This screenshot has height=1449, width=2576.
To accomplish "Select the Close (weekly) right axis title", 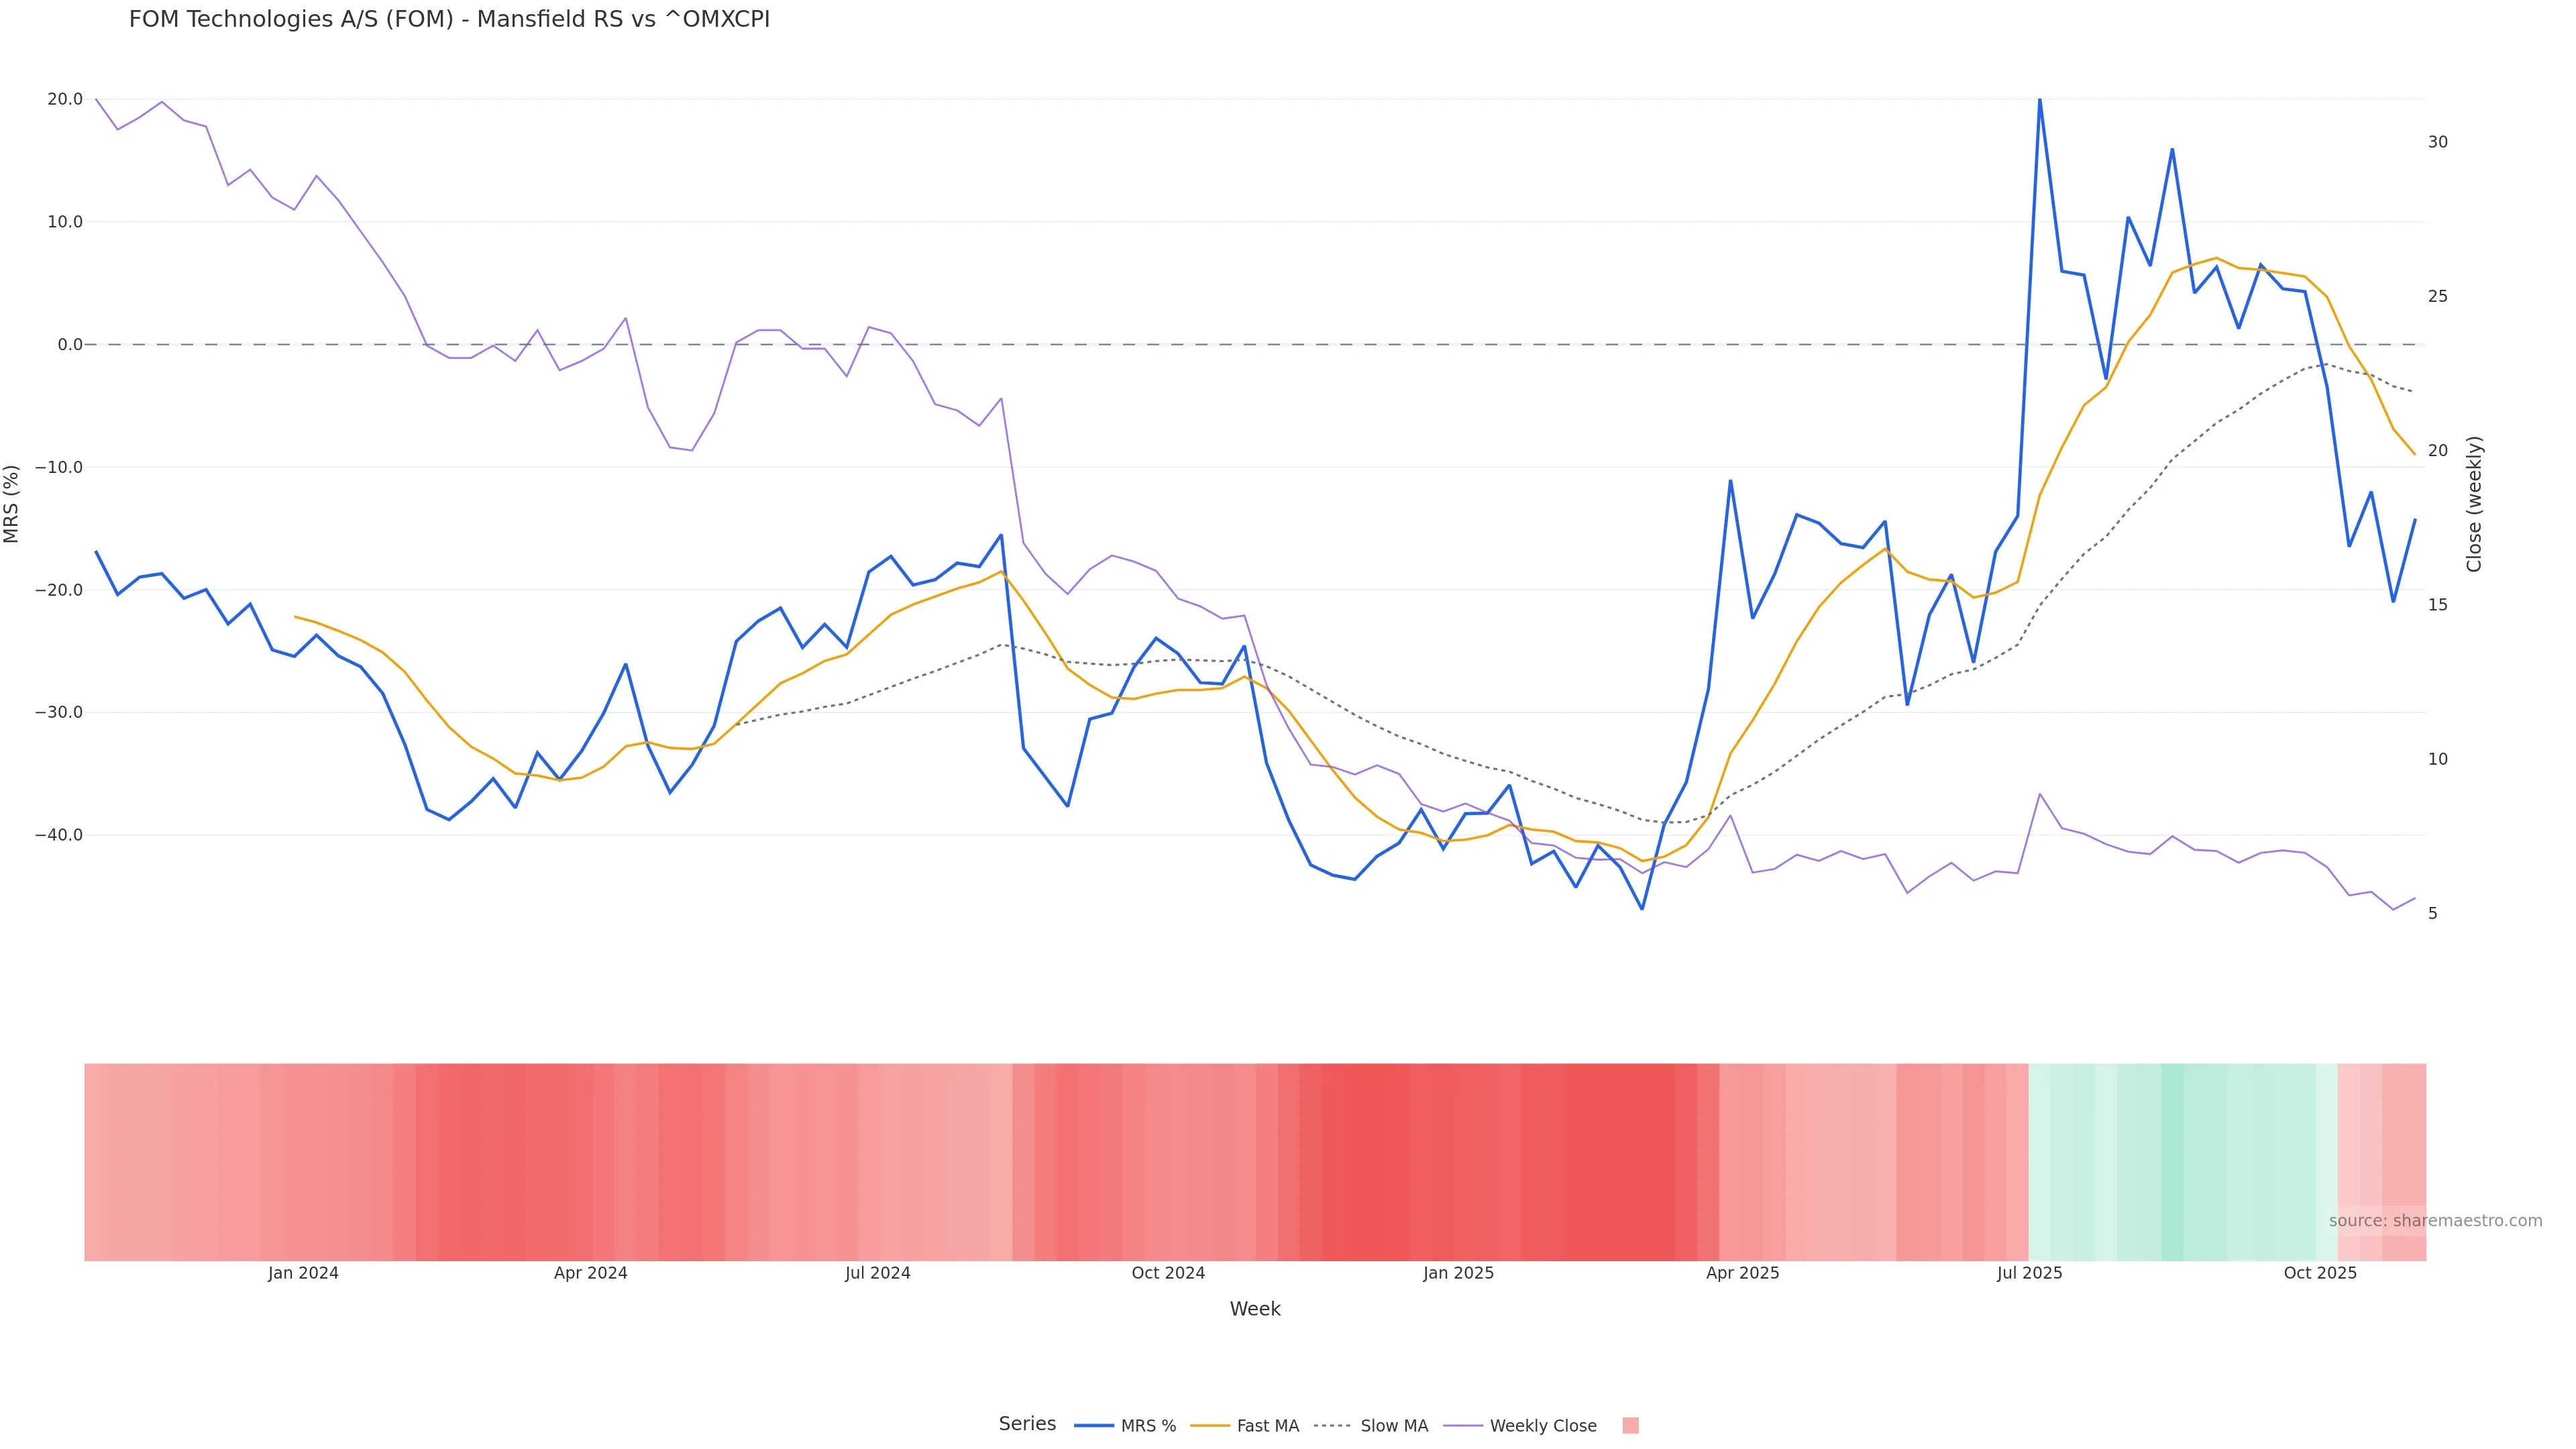I will tap(2474, 504).
